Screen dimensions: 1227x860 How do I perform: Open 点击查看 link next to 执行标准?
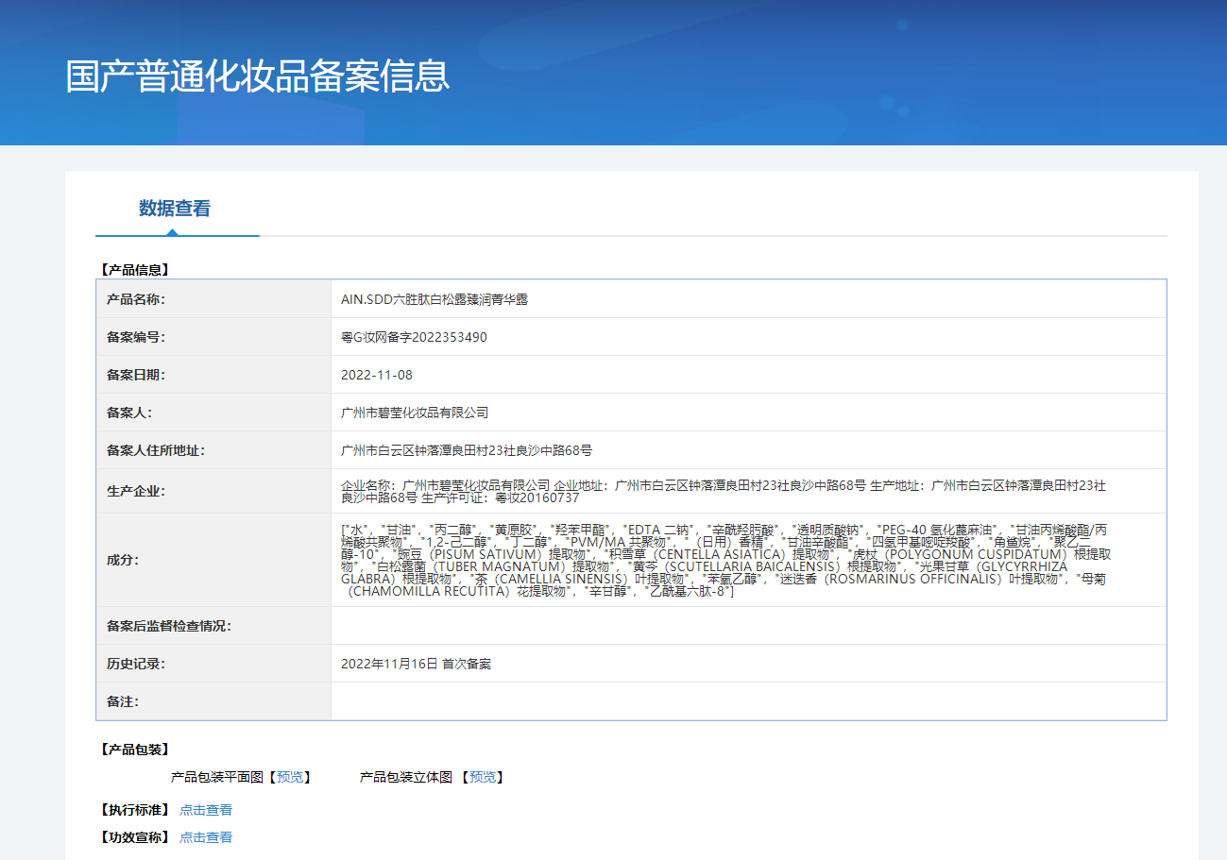click(x=206, y=810)
